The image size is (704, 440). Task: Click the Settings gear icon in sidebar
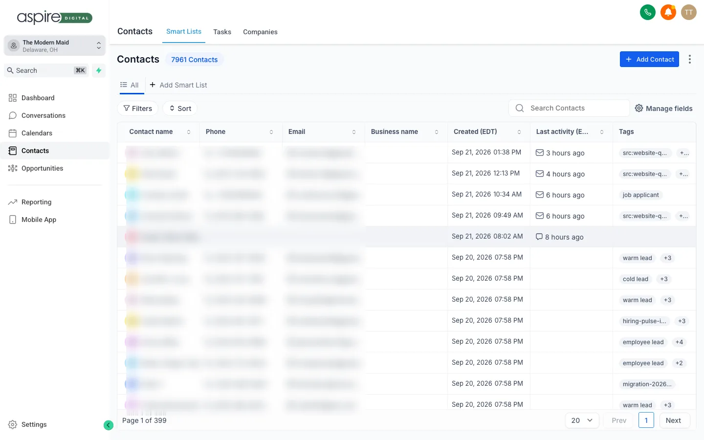coord(13,424)
